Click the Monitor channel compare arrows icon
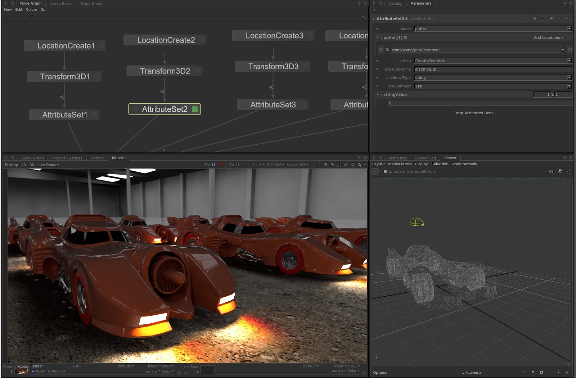The height and width of the screenshot is (378, 576). (346, 165)
